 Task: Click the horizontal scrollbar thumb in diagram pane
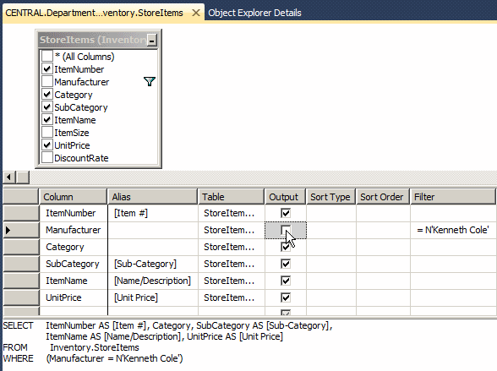click(x=23, y=177)
